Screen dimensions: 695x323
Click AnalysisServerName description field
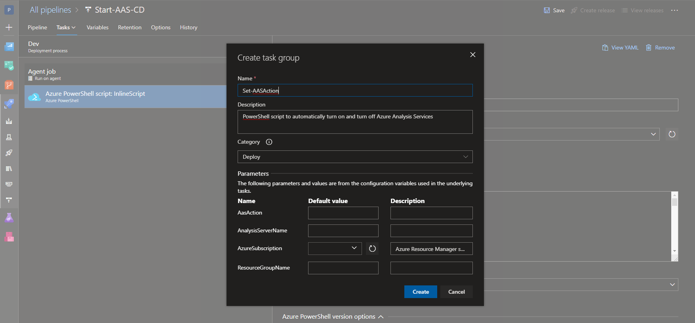[x=431, y=231]
